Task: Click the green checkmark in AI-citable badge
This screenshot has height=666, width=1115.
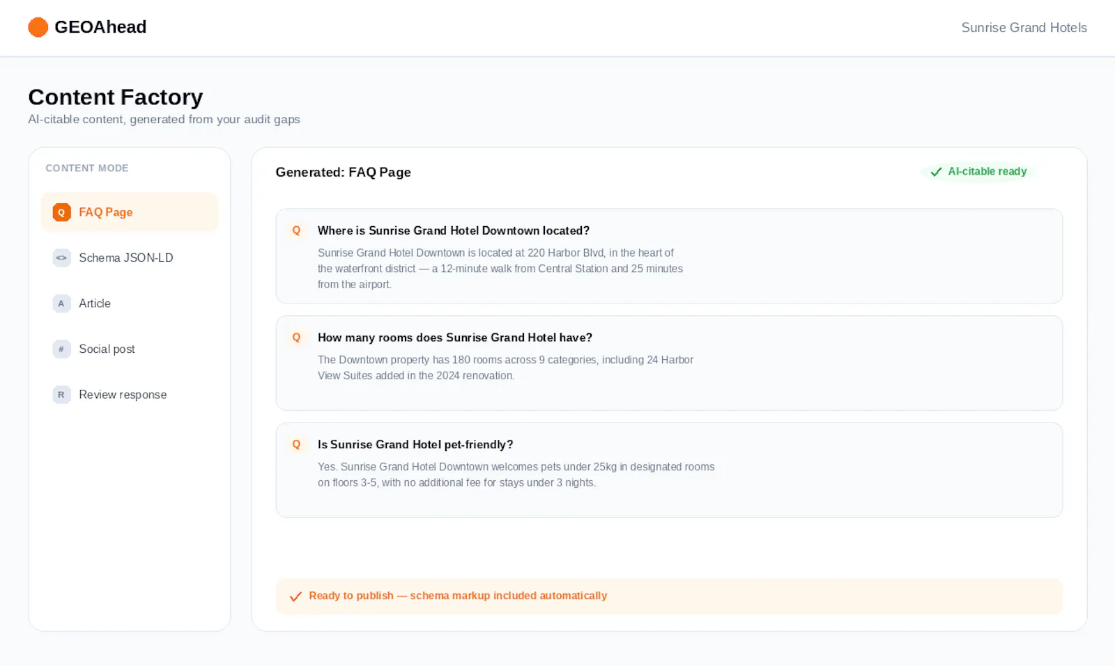Action: (x=936, y=172)
